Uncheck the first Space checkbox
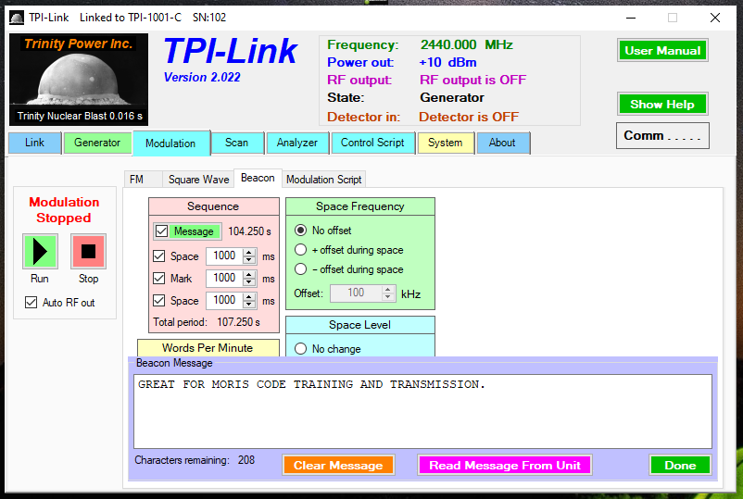Screen dimensions: 743x499 pos(159,256)
